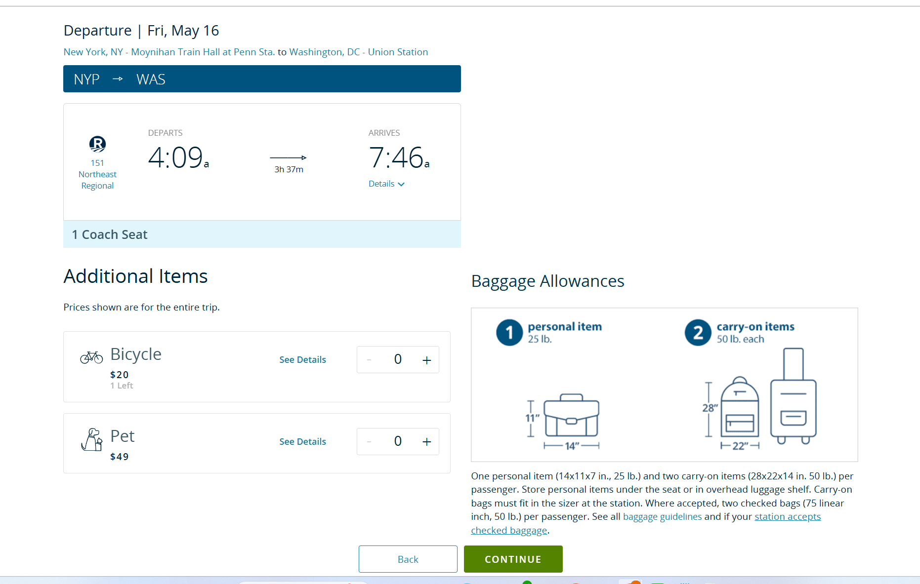Viewport: 920px width, 584px height.
Task: Open the baggage guidelines link
Action: (662, 516)
